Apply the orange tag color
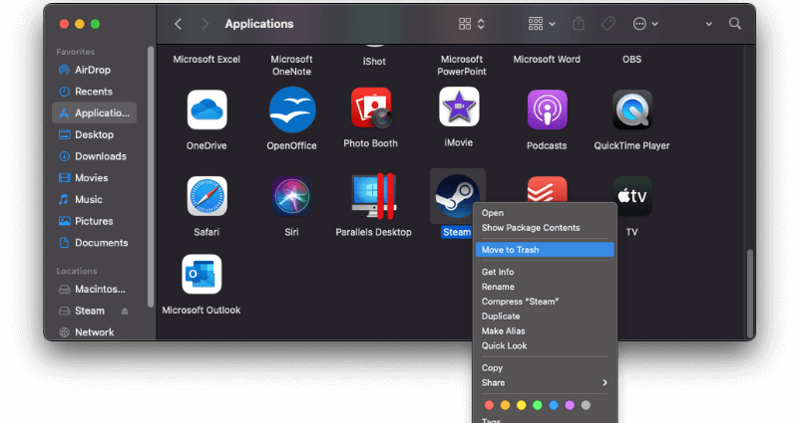Screen dimensions: 798x423 (506, 405)
